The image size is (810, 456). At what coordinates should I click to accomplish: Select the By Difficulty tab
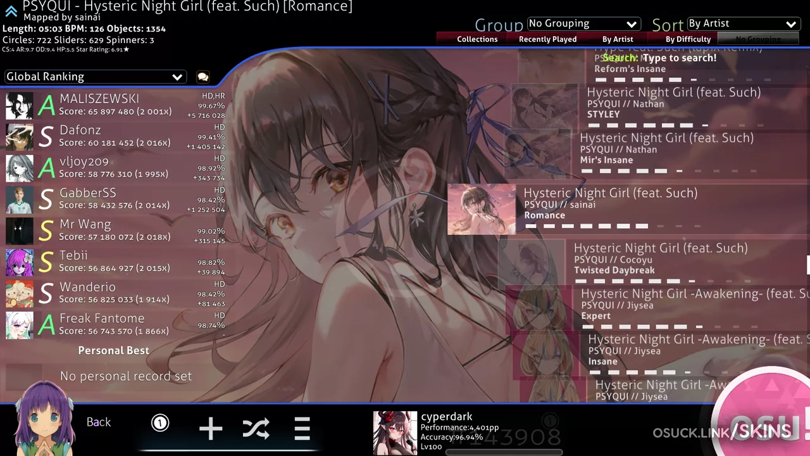coord(688,39)
